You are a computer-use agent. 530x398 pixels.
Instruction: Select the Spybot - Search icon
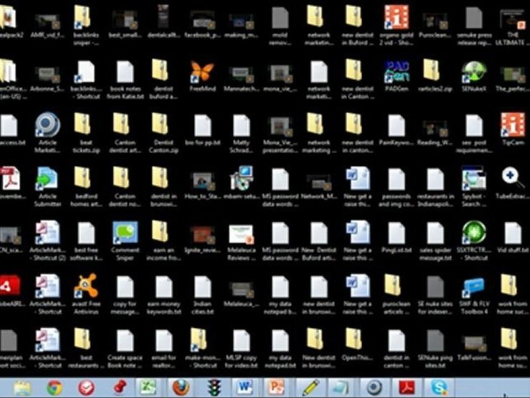(x=474, y=186)
